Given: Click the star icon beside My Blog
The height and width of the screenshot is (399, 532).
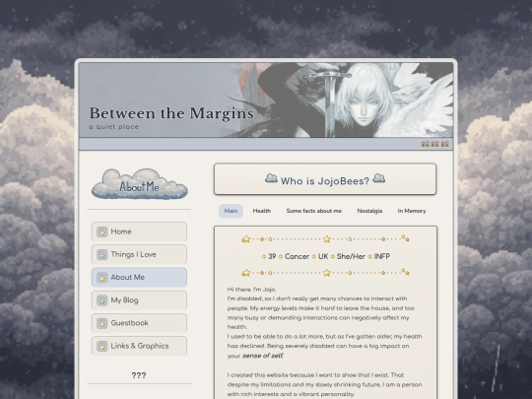Looking at the screenshot, I should pos(102,300).
